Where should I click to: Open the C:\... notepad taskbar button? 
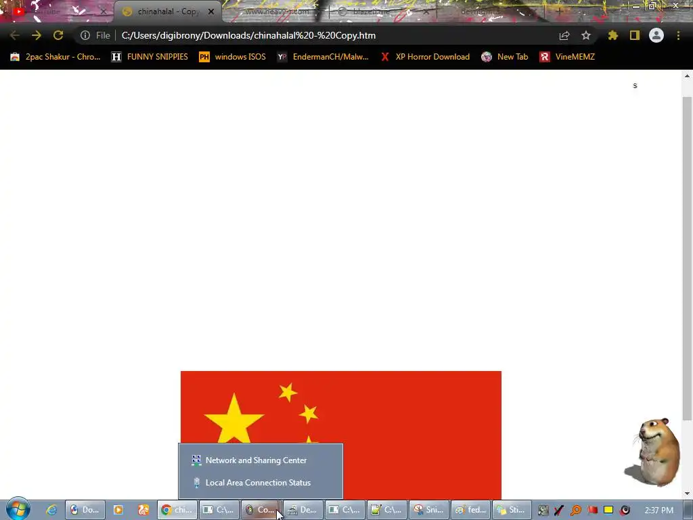[x=386, y=510]
